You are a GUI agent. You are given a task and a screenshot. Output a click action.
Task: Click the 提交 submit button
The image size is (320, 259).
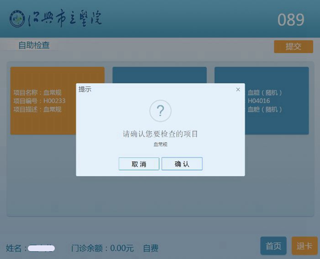[293, 47]
